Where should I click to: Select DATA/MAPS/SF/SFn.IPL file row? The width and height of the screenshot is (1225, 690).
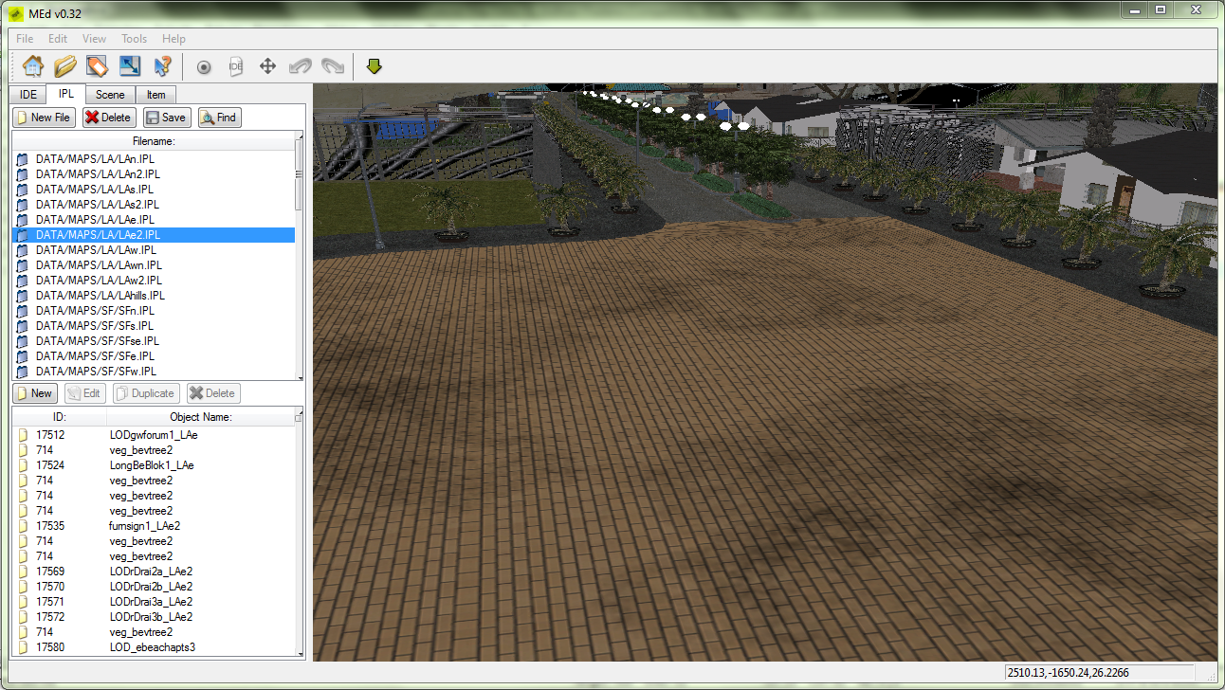154,311
